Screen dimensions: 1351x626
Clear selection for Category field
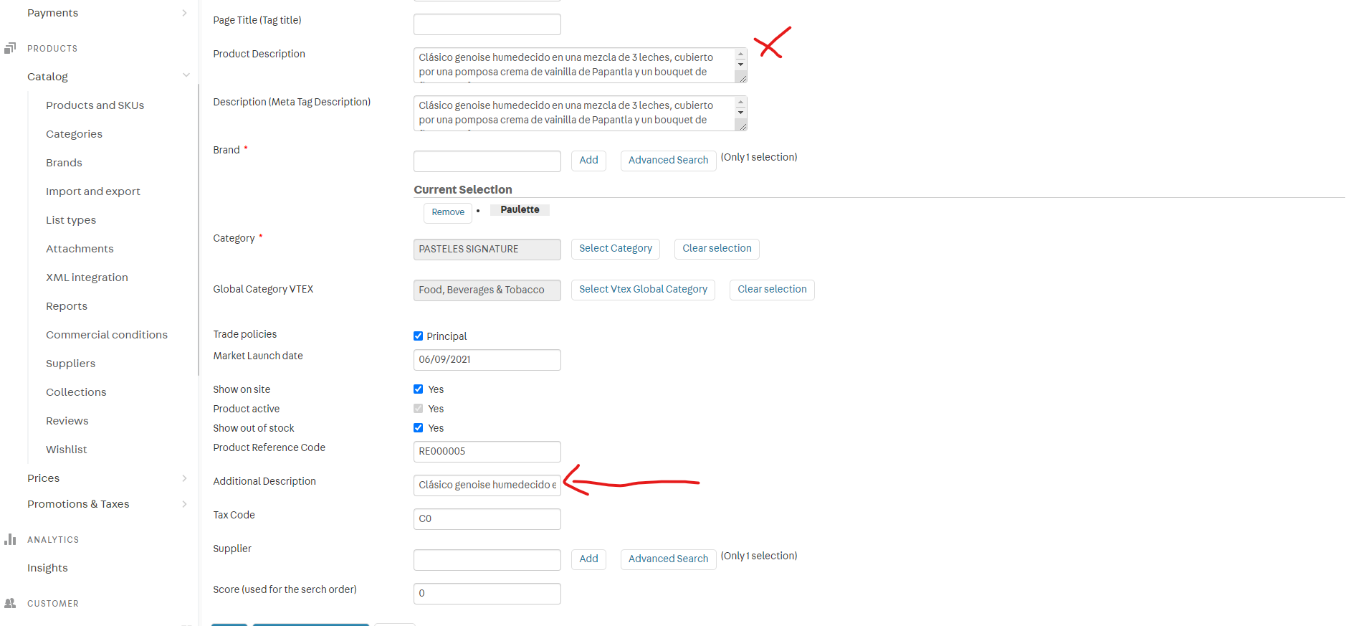[717, 248]
